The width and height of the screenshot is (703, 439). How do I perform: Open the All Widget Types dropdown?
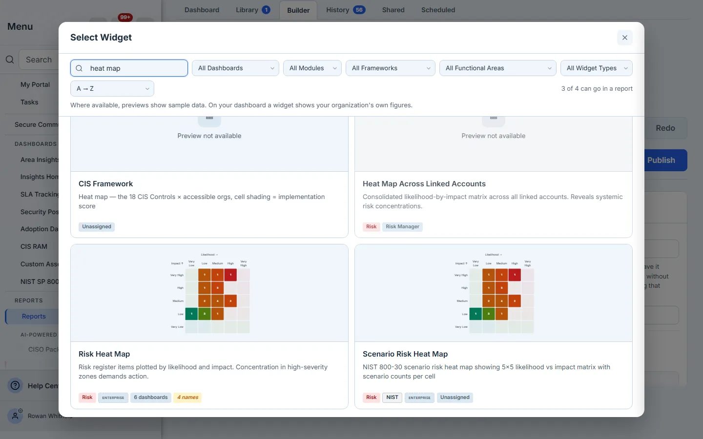point(597,68)
